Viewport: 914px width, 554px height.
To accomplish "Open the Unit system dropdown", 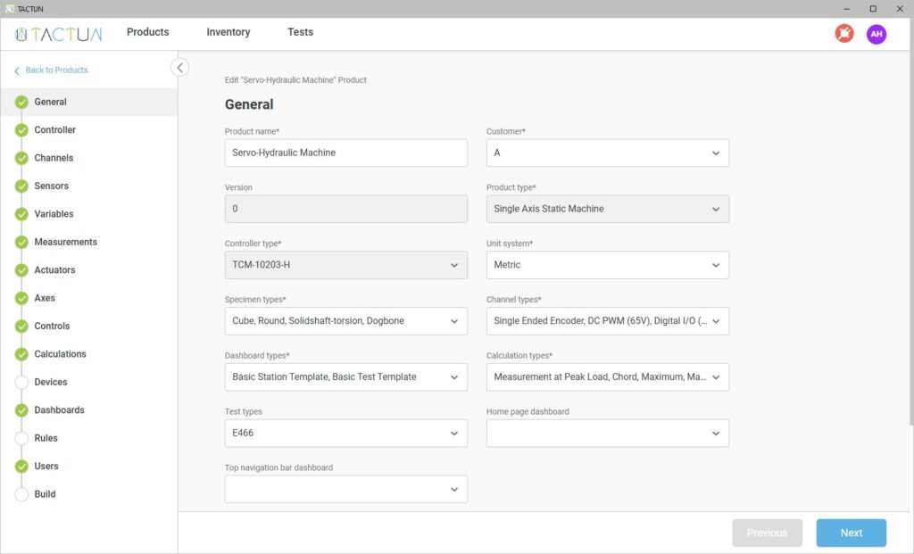I will pyautogui.click(x=607, y=265).
